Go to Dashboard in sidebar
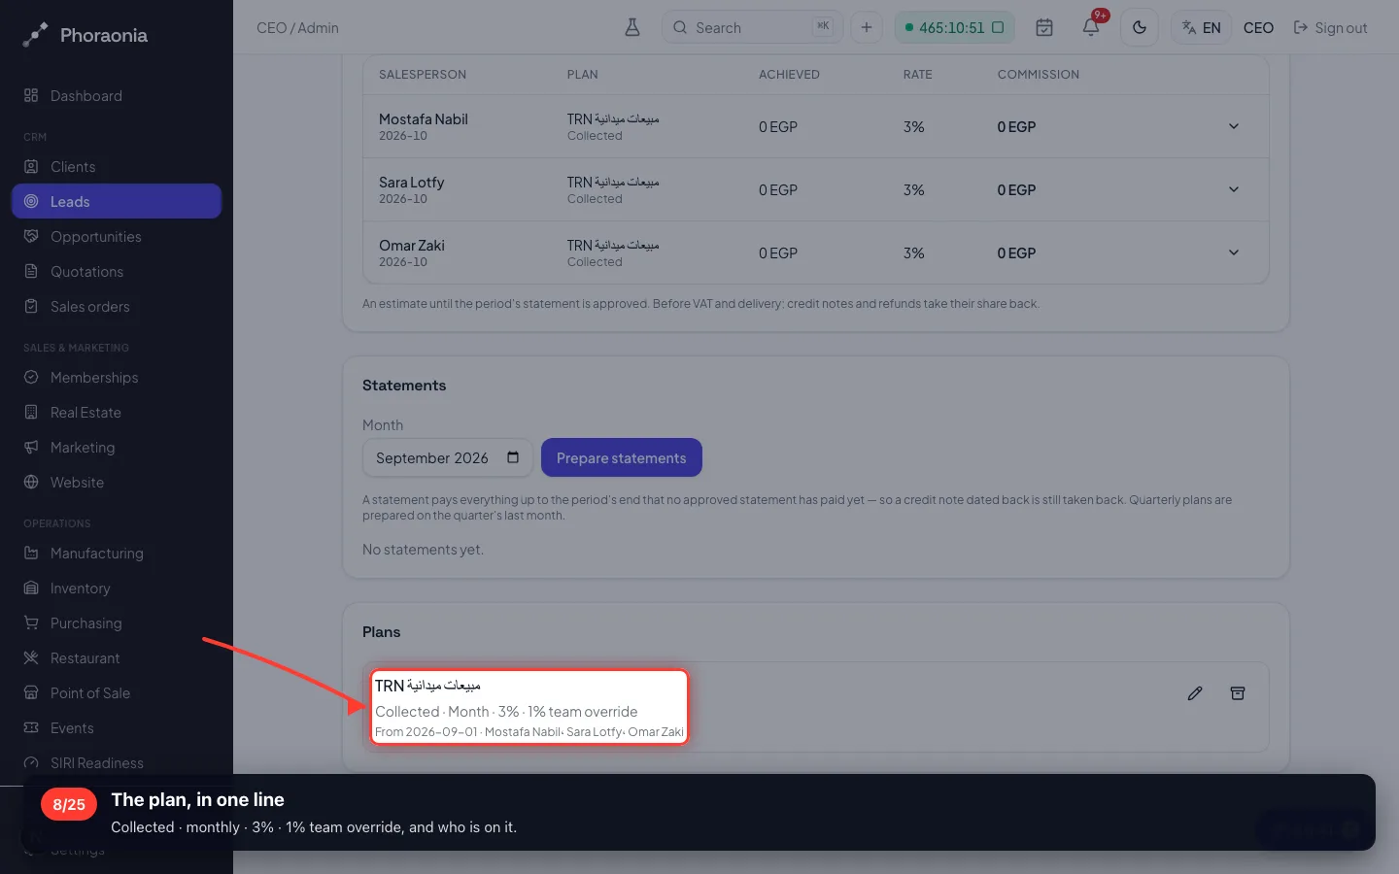1399x874 pixels. 117,95
